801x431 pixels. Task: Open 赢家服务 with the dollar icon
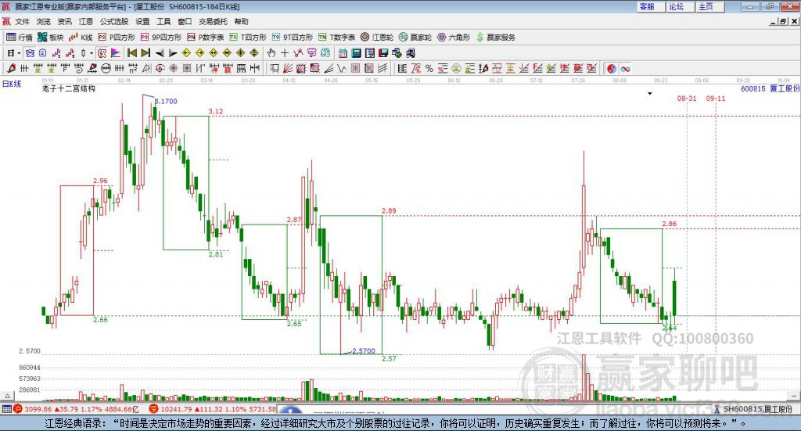495,38
